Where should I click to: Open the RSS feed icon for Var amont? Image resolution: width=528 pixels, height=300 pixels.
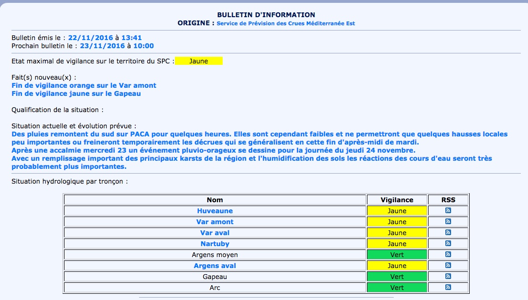448,222
